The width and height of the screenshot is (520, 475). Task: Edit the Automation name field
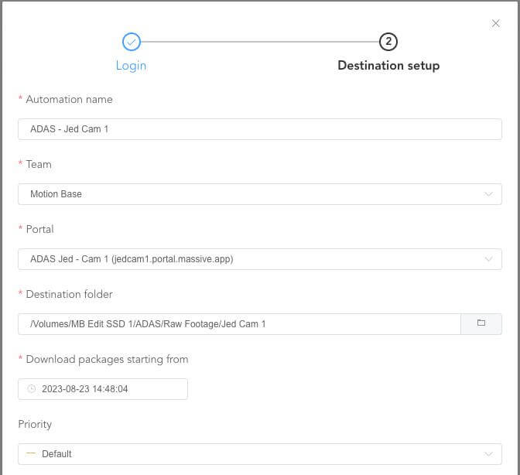[260, 129]
